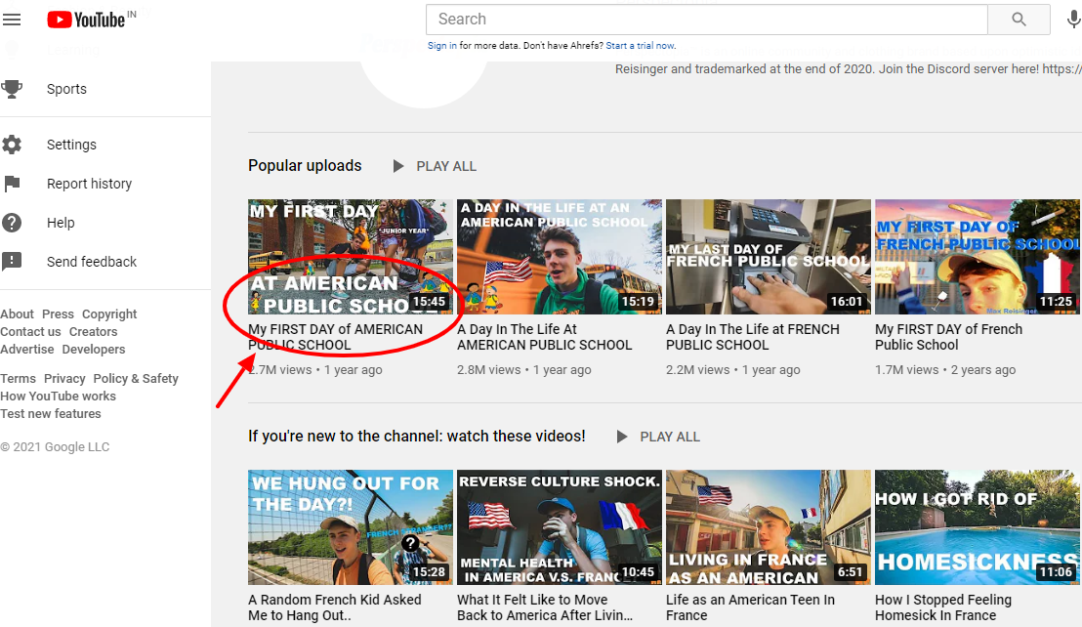Open Sports in sidebar
The width and height of the screenshot is (1082, 627).
pyautogui.click(x=67, y=89)
